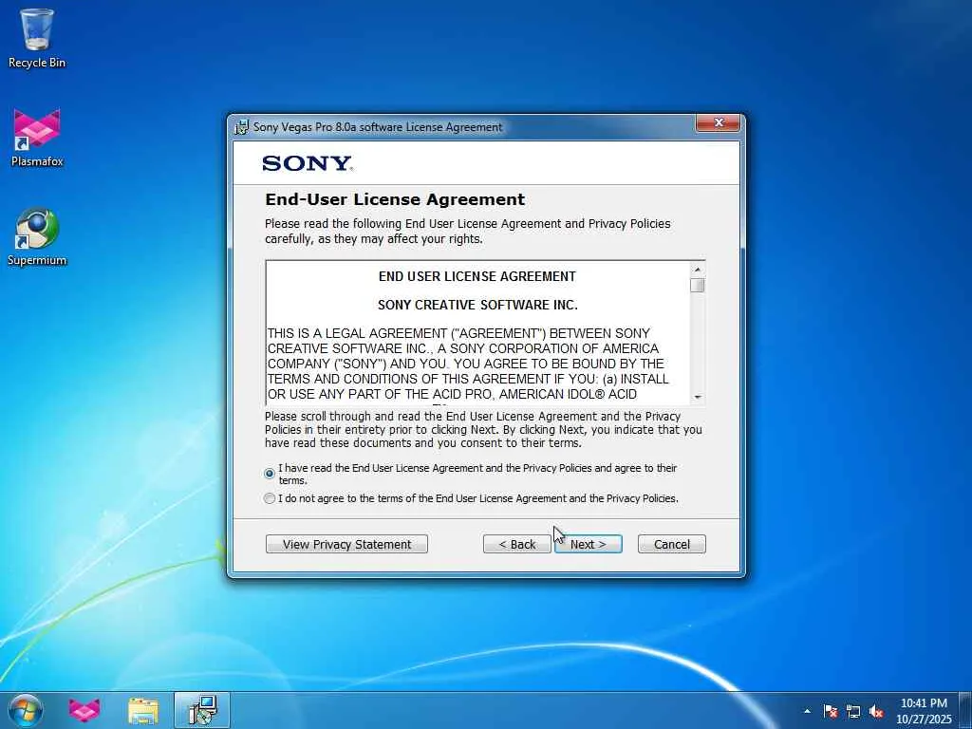Click the license scrollbar down arrow
972x729 pixels.
698,397
